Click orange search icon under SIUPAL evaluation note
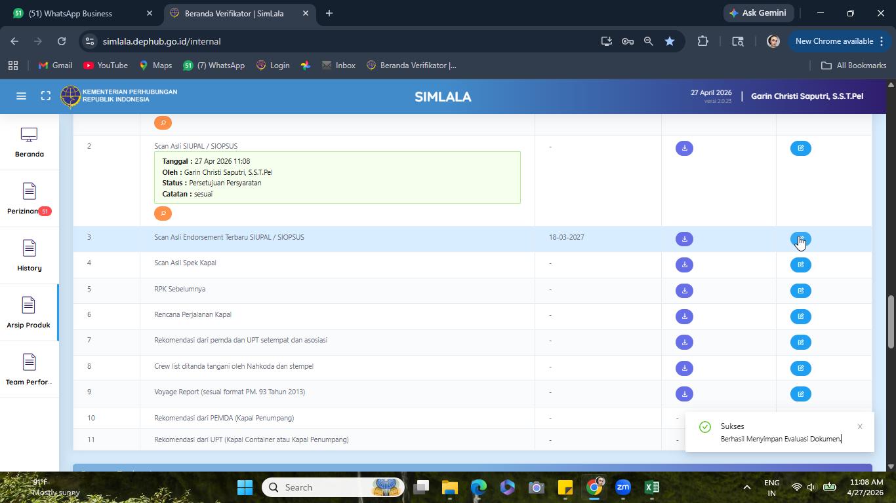The image size is (896, 503). [x=163, y=214]
